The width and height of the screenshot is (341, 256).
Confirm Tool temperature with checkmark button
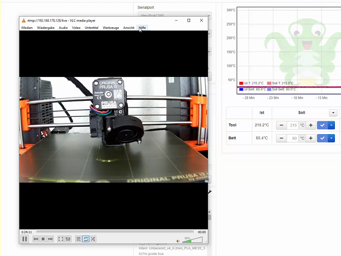point(322,125)
